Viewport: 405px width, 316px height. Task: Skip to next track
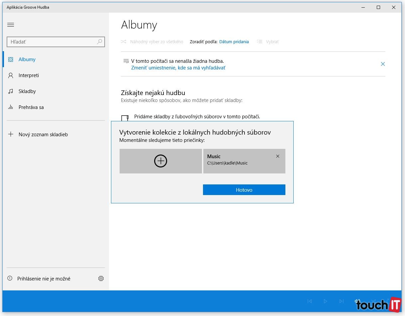click(341, 301)
